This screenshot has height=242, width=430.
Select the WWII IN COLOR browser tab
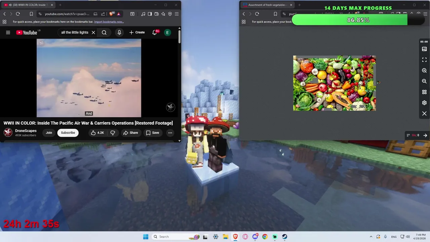(x=28, y=5)
